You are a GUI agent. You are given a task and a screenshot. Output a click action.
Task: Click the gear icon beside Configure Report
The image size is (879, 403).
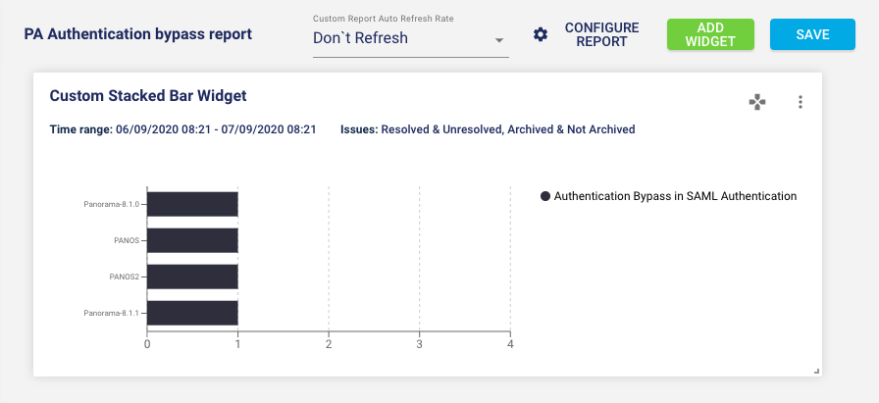[541, 35]
